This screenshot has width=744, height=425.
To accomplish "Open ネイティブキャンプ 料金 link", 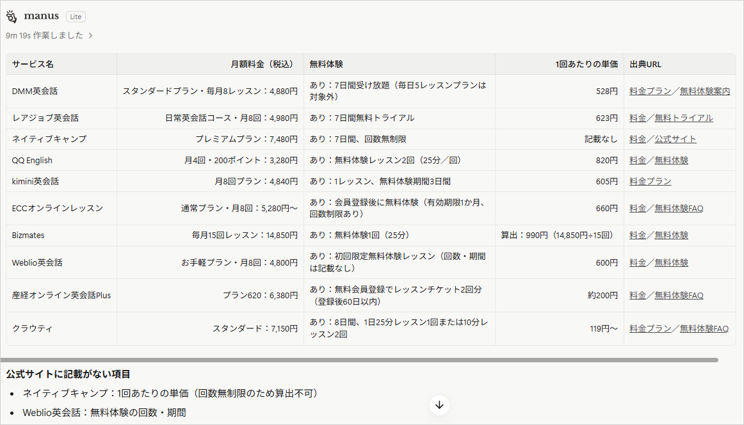I will [638, 139].
